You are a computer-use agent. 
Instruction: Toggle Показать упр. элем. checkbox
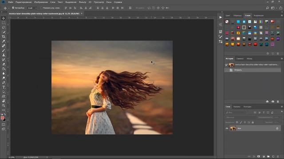[x=41, y=8]
